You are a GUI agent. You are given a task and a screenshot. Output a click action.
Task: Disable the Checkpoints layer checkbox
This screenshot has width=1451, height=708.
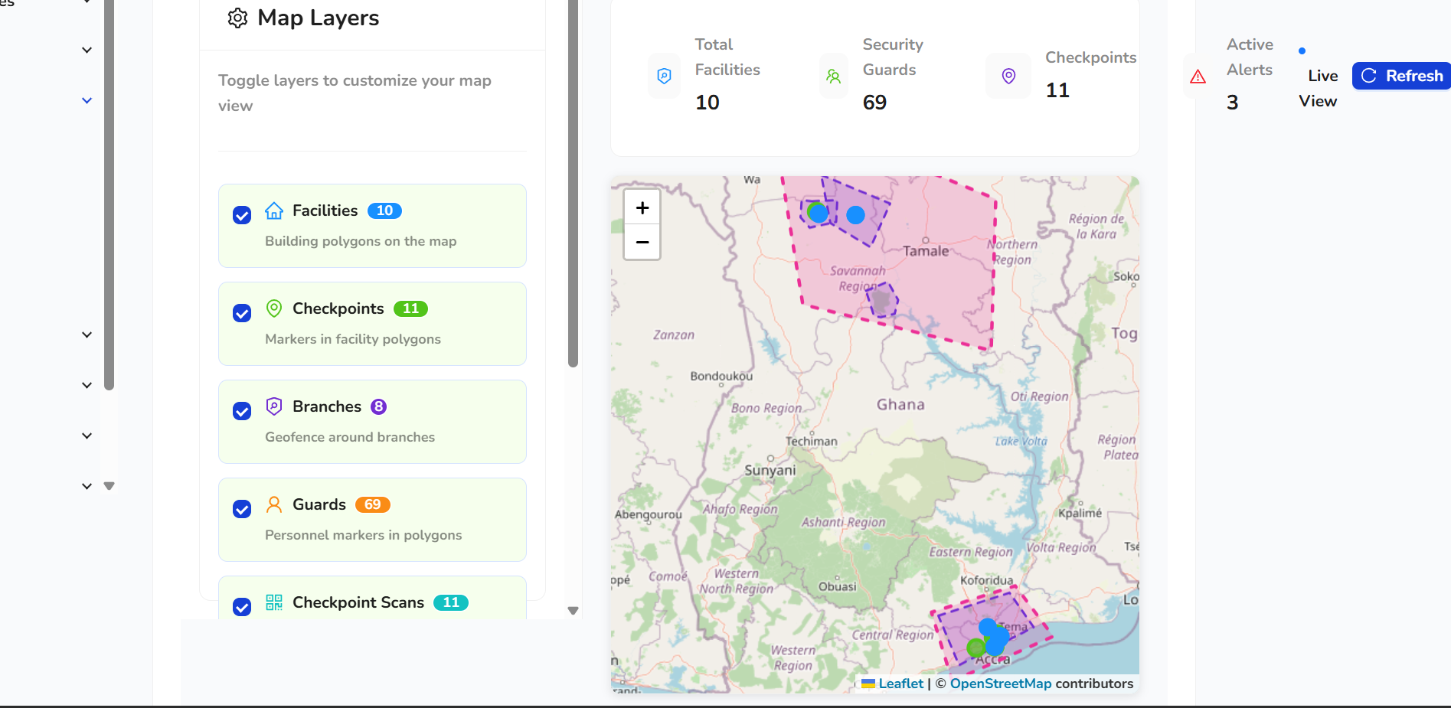point(242,313)
